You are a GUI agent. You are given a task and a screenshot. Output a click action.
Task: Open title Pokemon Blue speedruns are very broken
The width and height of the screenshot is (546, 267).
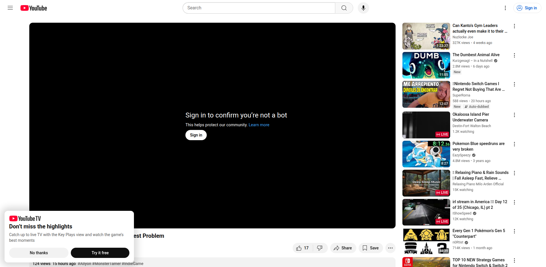[479, 146]
